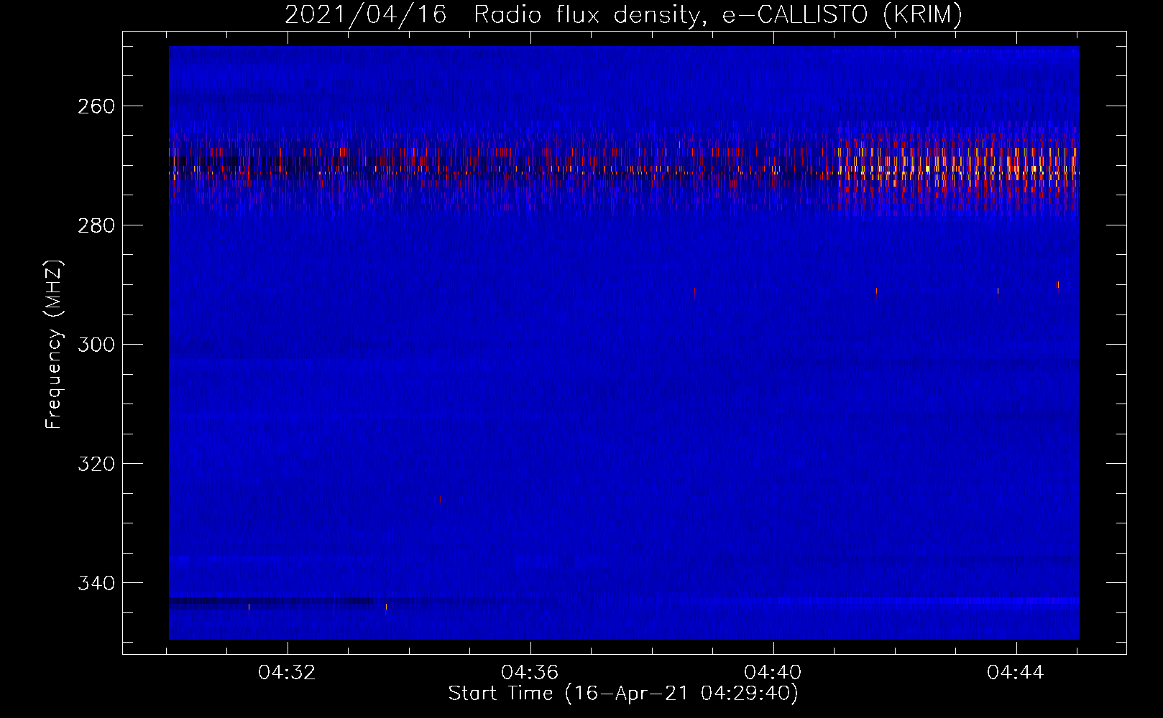Click the plot title mentioning e-CALLISTO (KRIM)
Viewport: 1163px width, 718px height.
(x=623, y=14)
